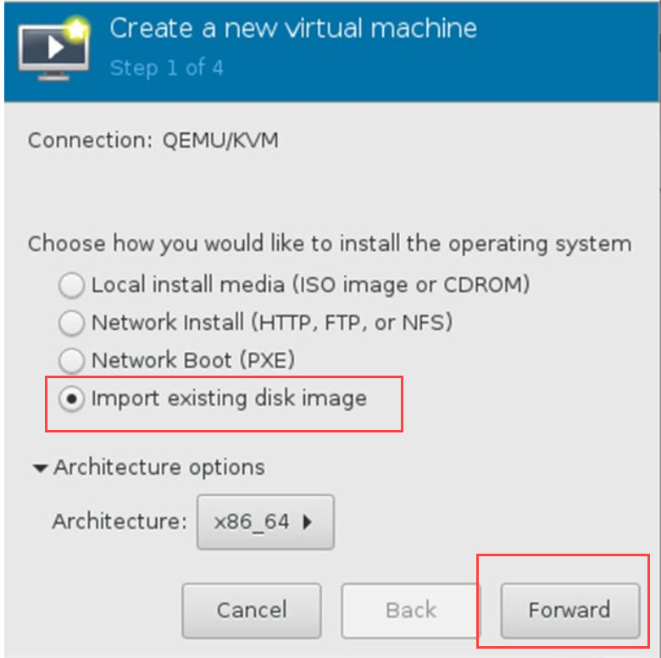661x658 pixels.
Task: Click the 'Create a new virtual machine' title
Action: [x=293, y=29]
